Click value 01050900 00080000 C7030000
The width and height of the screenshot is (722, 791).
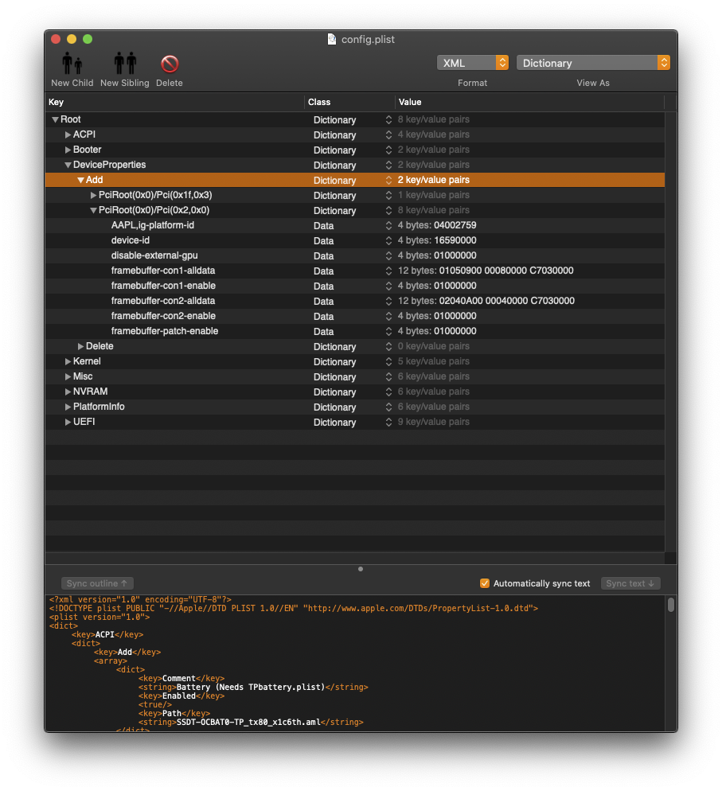(x=506, y=271)
